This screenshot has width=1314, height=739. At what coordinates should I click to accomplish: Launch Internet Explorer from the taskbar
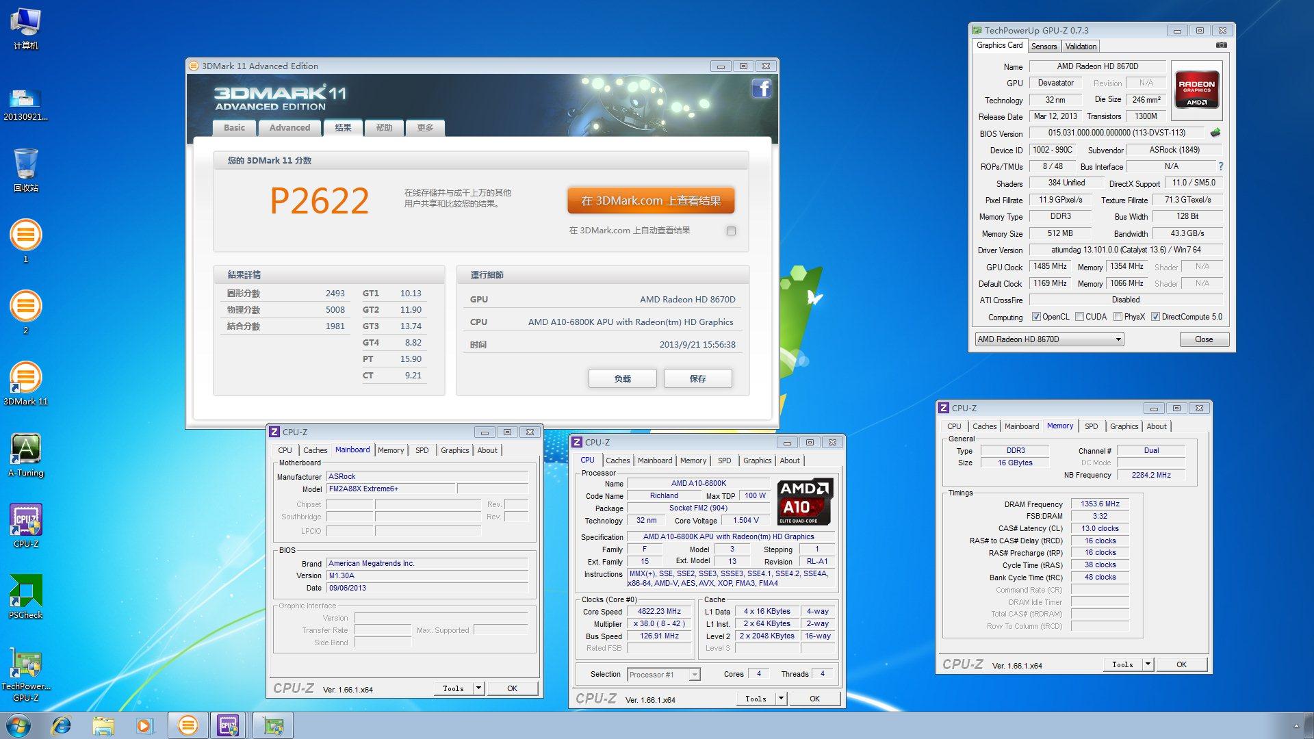[x=62, y=725]
